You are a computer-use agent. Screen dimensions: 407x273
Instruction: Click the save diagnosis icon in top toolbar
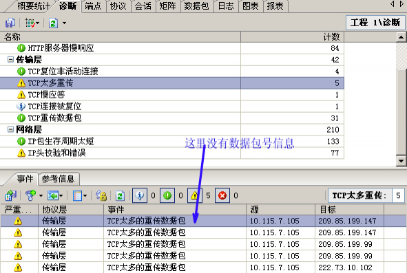10,23
